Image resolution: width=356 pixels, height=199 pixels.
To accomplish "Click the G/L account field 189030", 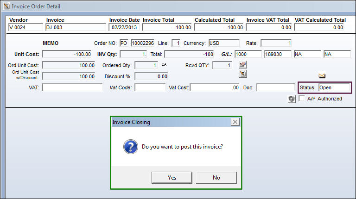I will tap(278, 54).
